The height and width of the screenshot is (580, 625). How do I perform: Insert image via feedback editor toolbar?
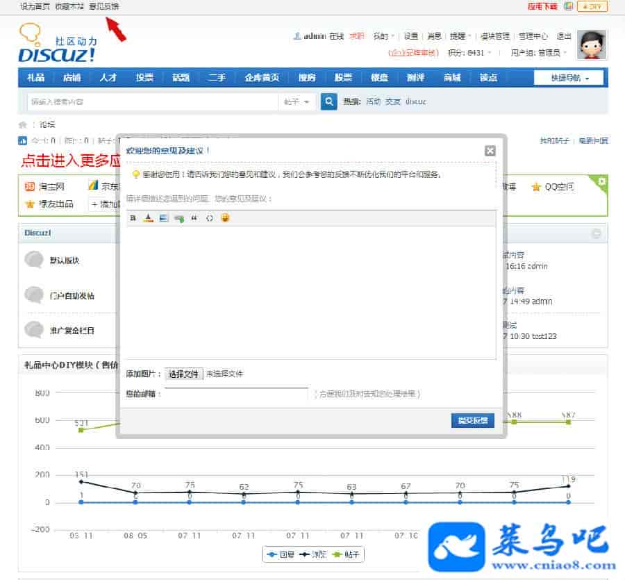tap(163, 218)
